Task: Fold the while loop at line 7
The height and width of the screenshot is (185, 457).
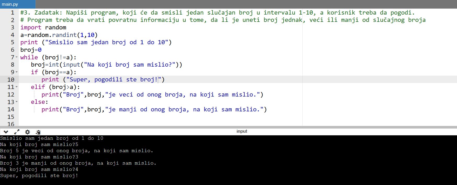Action: pos(17,57)
